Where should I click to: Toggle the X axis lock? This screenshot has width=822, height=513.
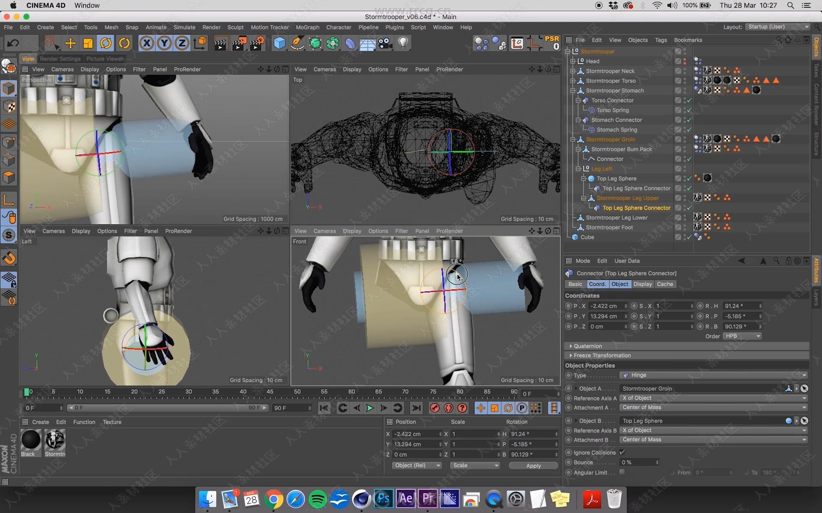pyautogui.click(x=147, y=43)
